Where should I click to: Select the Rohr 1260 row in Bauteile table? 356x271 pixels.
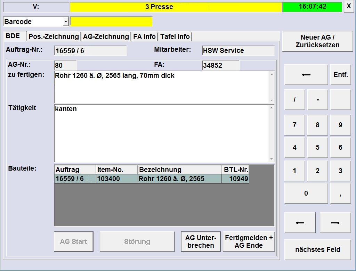click(151, 179)
